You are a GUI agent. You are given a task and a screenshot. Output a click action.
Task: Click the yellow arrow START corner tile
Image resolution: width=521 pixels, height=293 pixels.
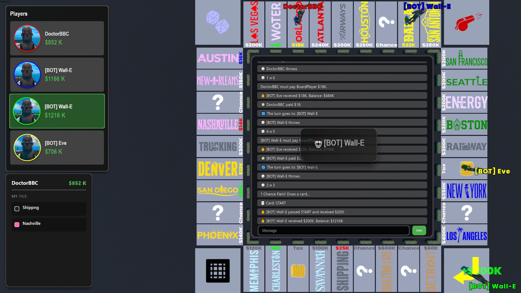[466, 270]
